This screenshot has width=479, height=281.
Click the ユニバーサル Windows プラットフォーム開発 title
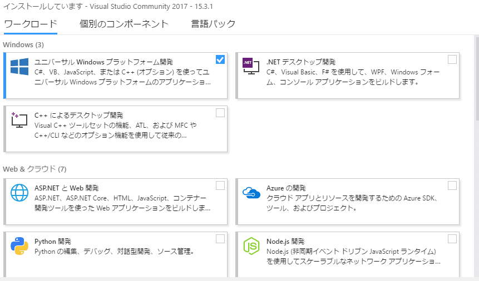pyautogui.click(x=103, y=62)
